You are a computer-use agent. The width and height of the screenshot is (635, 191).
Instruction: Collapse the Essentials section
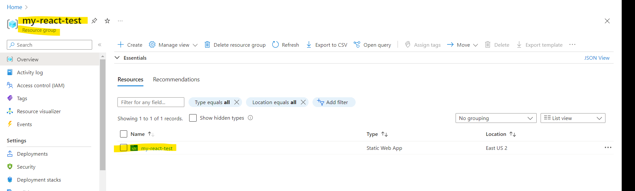(x=117, y=58)
